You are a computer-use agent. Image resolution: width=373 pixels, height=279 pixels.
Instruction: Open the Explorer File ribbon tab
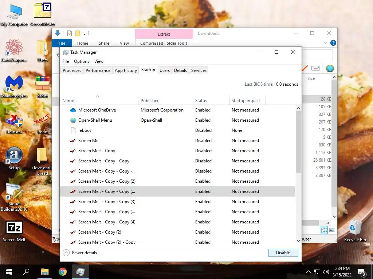(x=62, y=43)
